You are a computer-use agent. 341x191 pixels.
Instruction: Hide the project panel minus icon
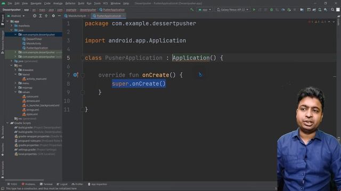pyautogui.click(x=59, y=16)
